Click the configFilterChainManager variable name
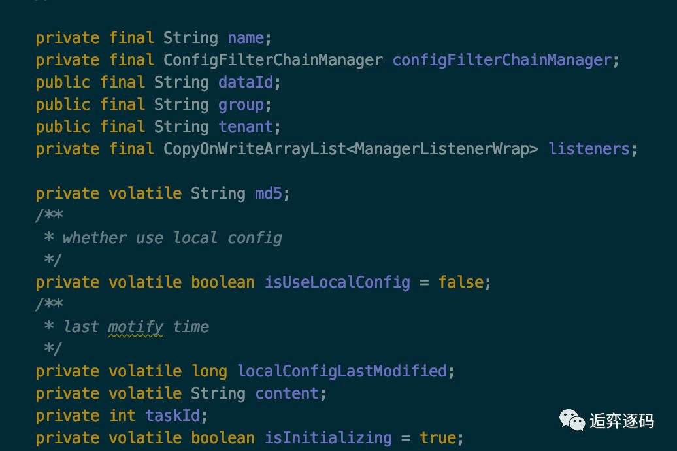The width and height of the screenshot is (677, 451). 502,61
